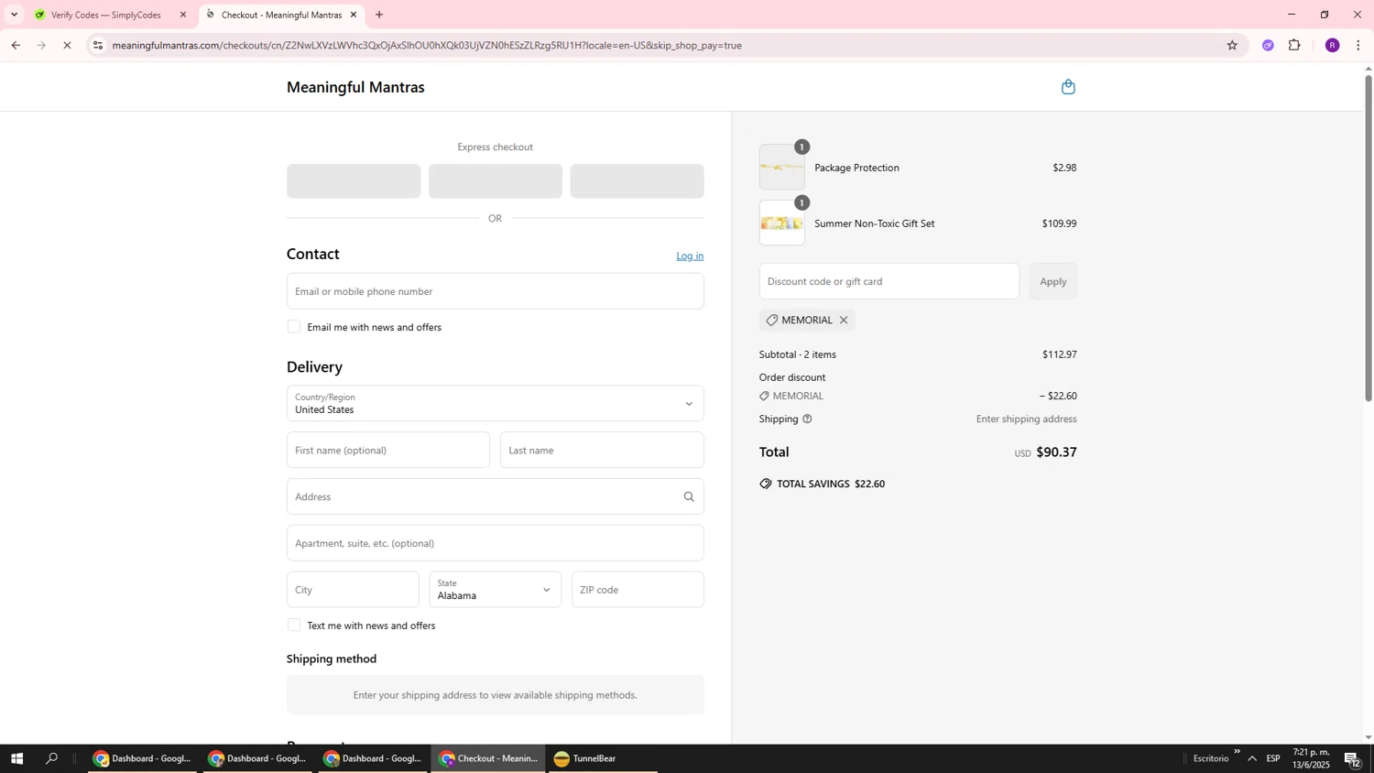Click the Apply discount button
Viewport: 1374px width, 773px height.
click(1053, 281)
